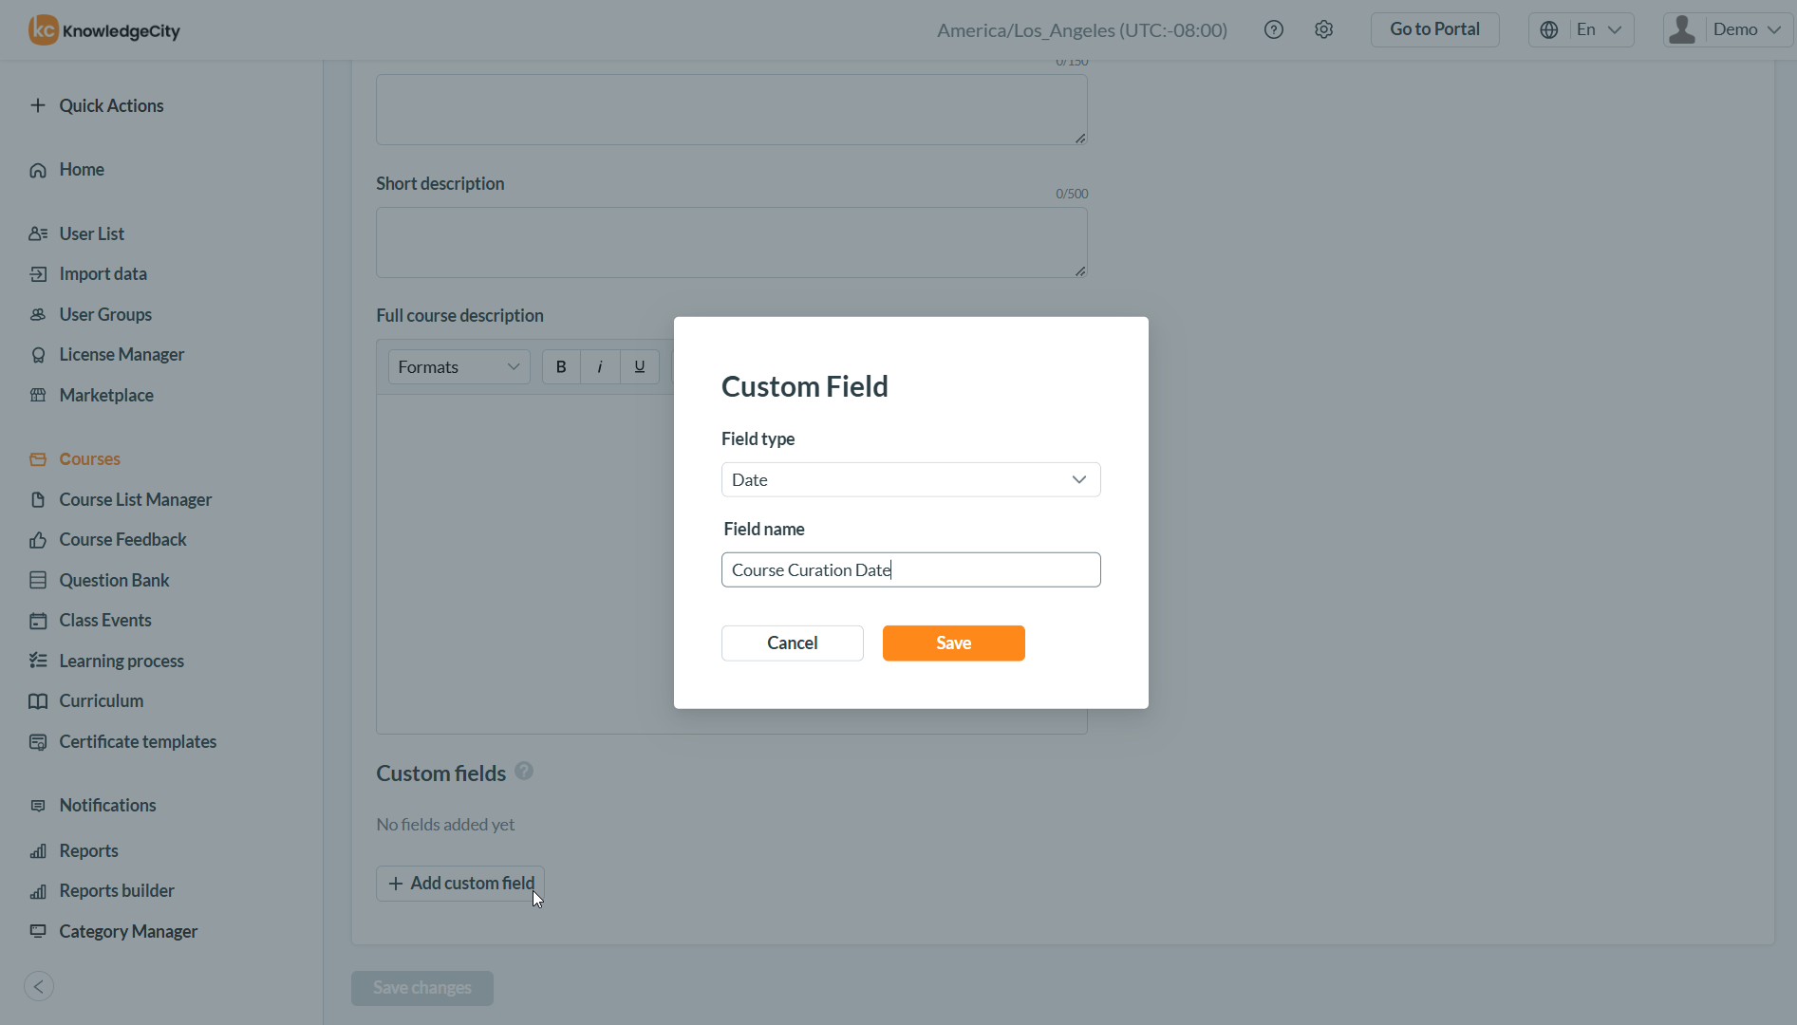
Task: Open settings gear icon in top bar
Action: pos(1323,29)
